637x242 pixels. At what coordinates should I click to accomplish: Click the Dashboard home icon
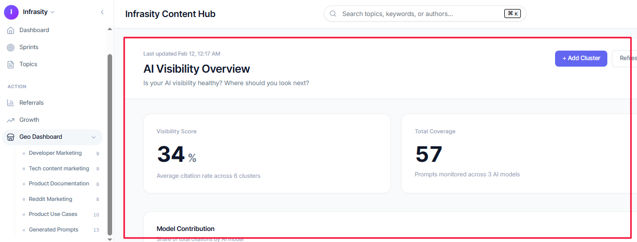pos(11,30)
